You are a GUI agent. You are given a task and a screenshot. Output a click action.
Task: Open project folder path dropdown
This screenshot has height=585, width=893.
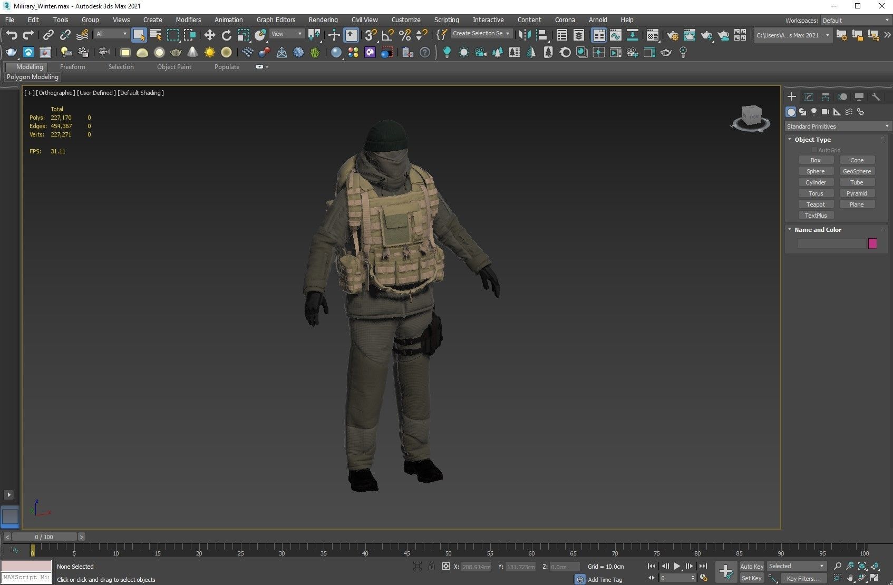coord(792,35)
